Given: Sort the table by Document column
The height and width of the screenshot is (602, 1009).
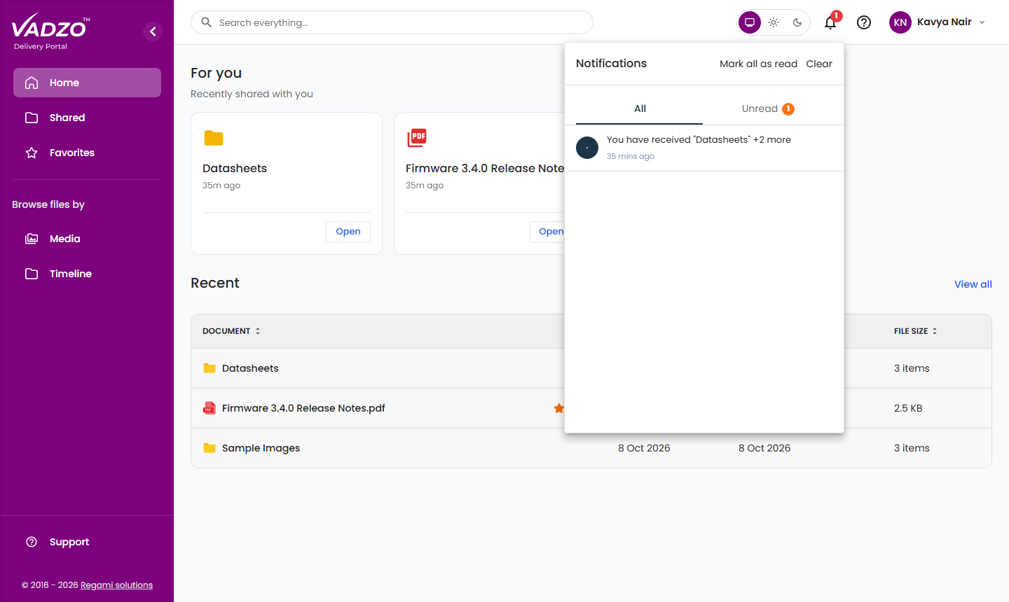Looking at the screenshot, I should [231, 331].
